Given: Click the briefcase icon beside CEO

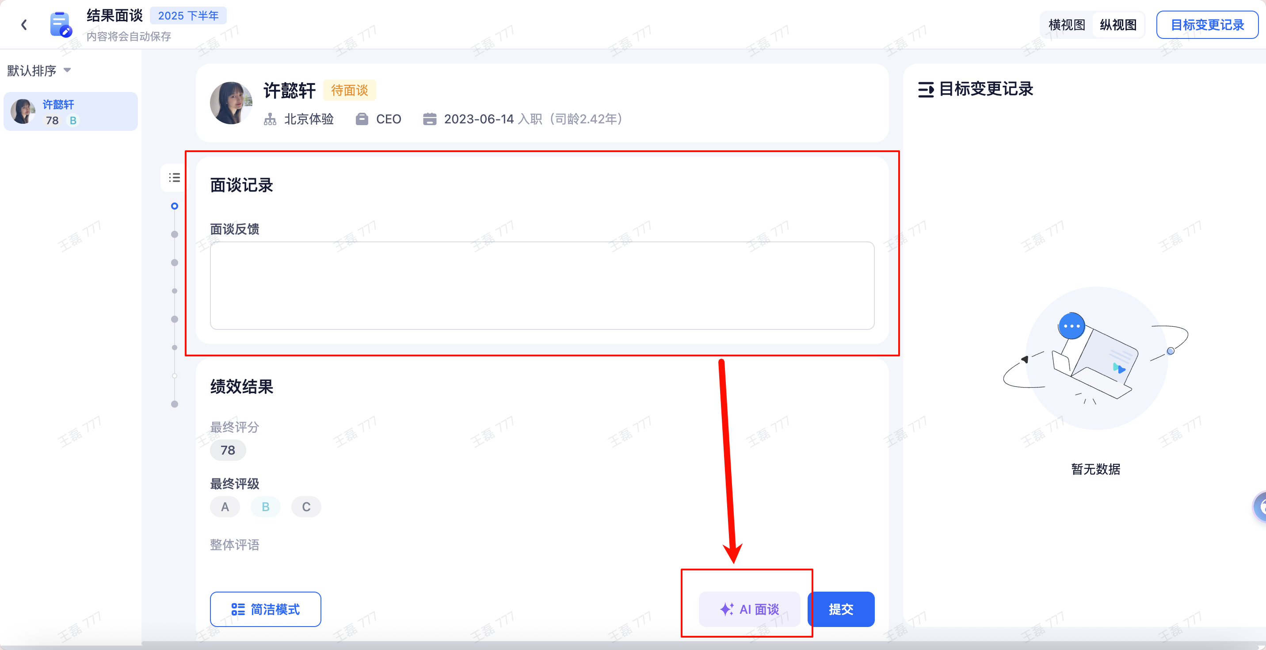Looking at the screenshot, I should 362,119.
